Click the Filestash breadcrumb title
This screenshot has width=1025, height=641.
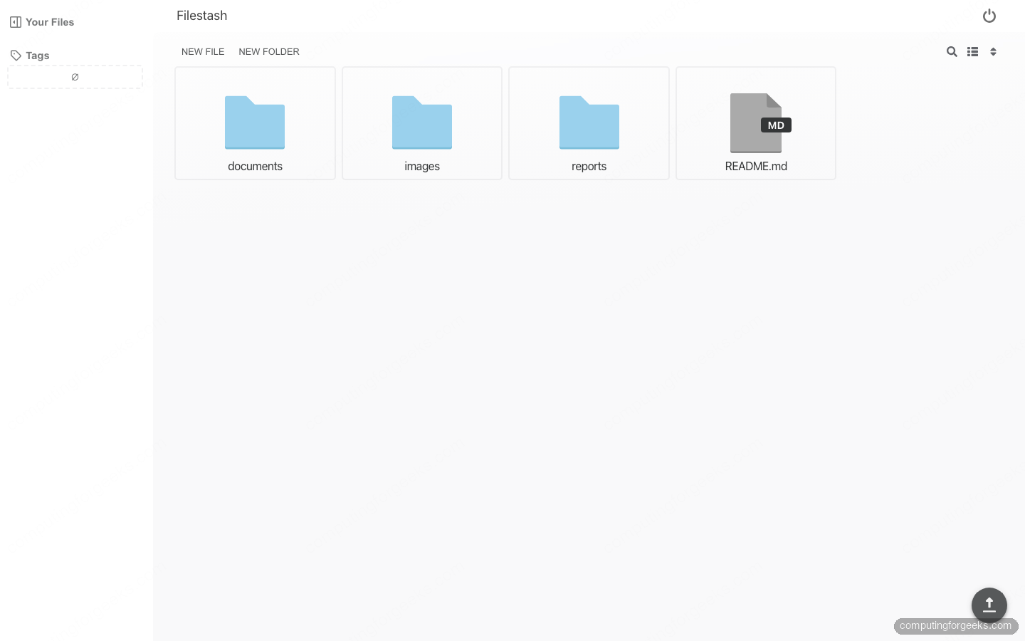pos(202,16)
